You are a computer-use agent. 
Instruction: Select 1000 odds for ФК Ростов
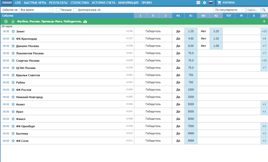coord(191,89)
